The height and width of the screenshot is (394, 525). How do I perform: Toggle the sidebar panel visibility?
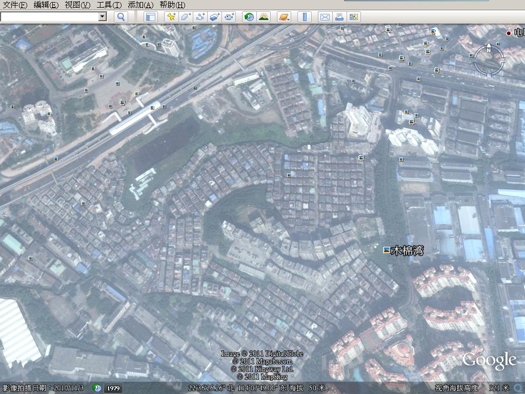151,17
